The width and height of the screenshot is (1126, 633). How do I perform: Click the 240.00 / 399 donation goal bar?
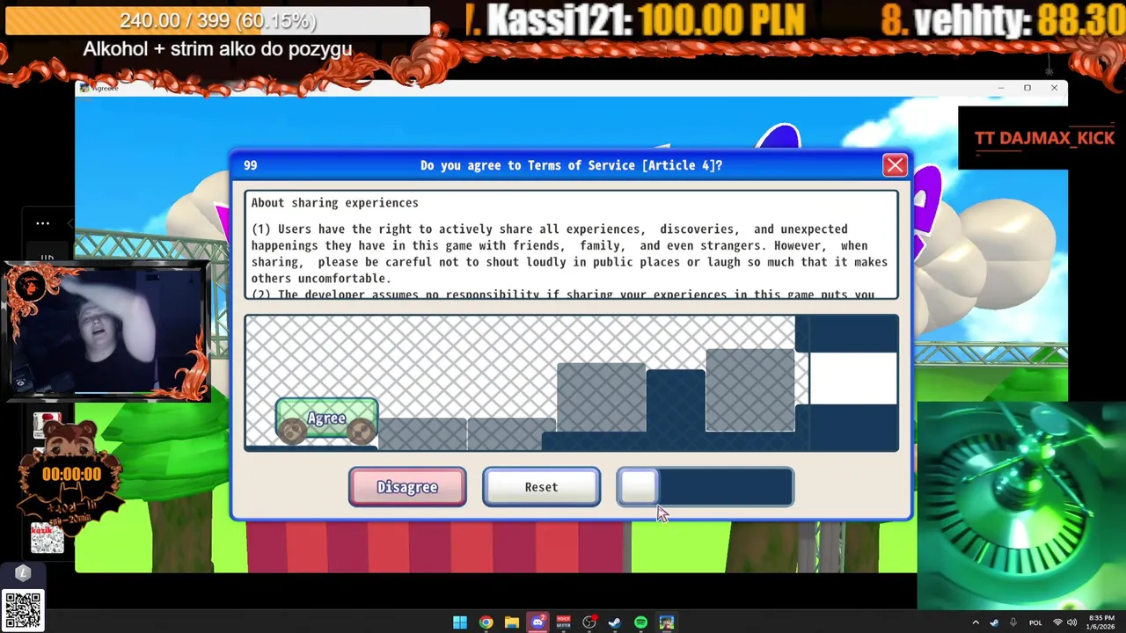pyautogui.click(x=217, y=20)
